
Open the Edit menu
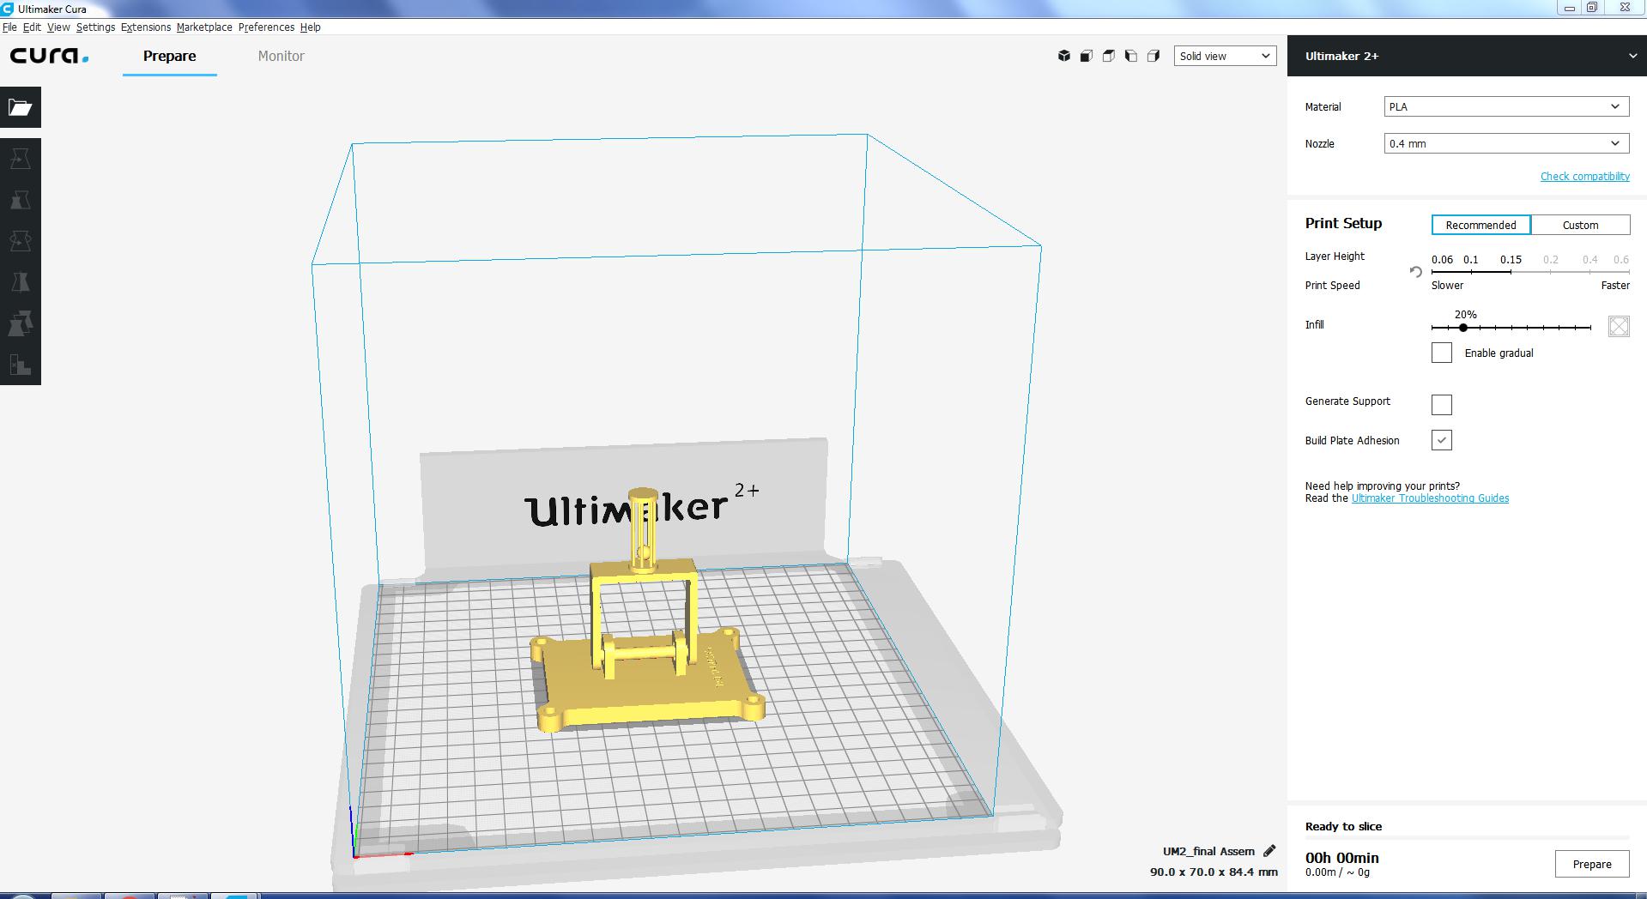pyautogui.click(x=32, y=27)
